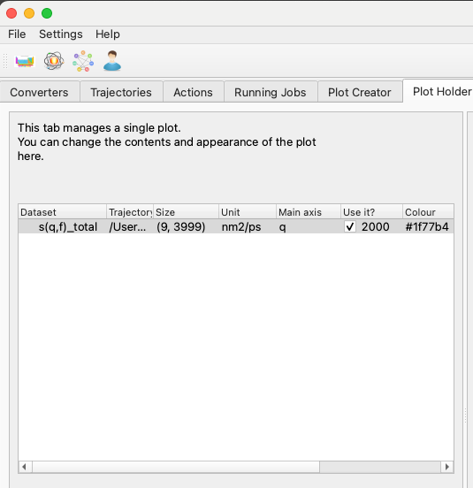Click the Size column header
Screen dimensions: 473x488
pyautogui.click(x=186, y=212)
